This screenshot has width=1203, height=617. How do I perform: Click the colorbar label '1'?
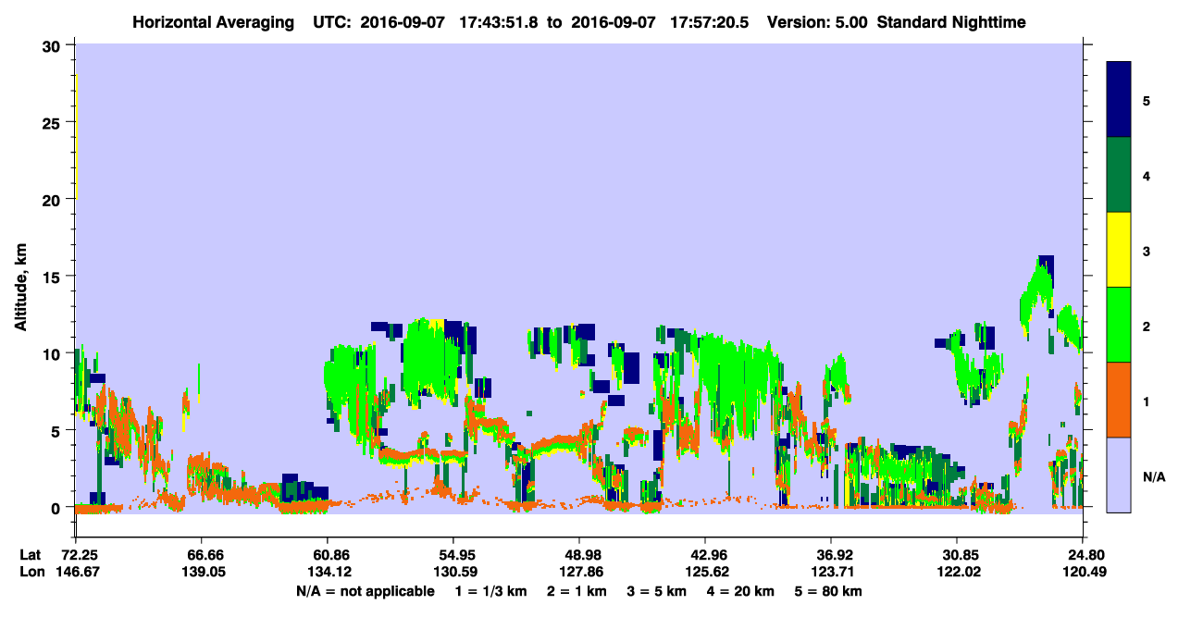pos(1146,401)
